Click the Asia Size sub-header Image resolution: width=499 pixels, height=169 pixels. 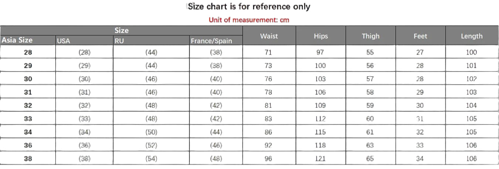pyautogui.click(x=17, y=40)
